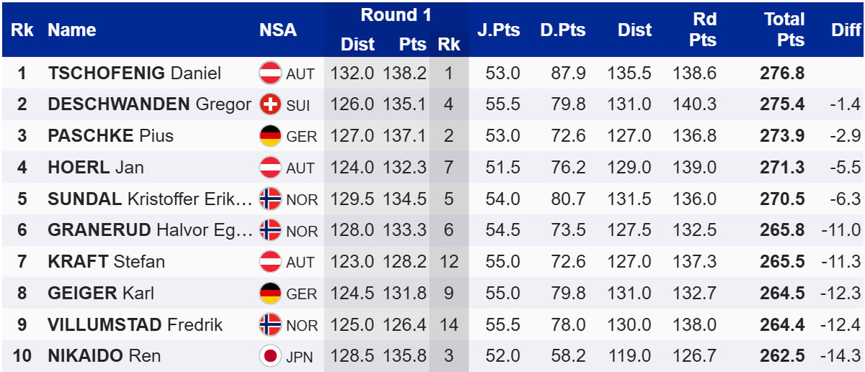Click Japan flag icon beside Nikaido
865x372 pixels.
click(x=270, y=356)
